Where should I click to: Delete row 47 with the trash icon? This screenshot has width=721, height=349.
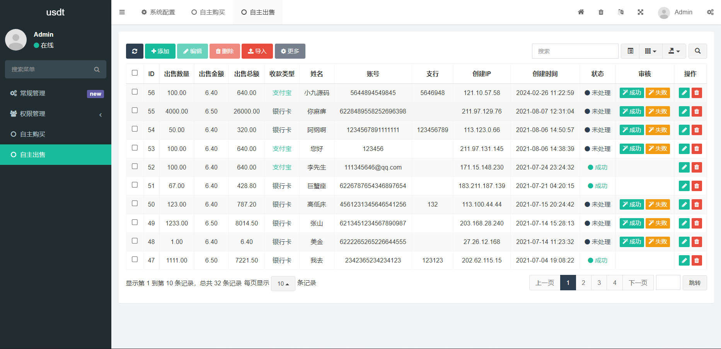click(697, 260)
